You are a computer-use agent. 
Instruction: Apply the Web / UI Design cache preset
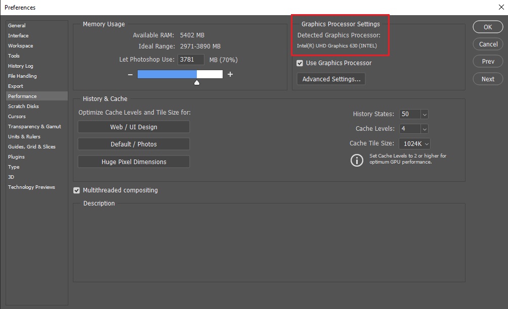pos(134,127)
